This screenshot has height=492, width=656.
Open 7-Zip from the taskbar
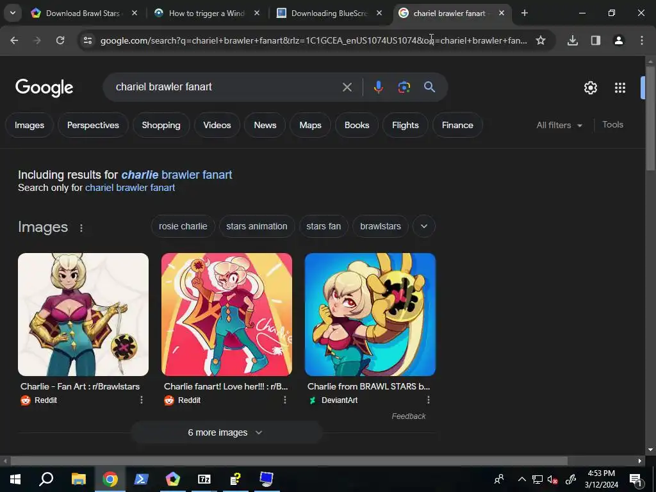[204, 479]
